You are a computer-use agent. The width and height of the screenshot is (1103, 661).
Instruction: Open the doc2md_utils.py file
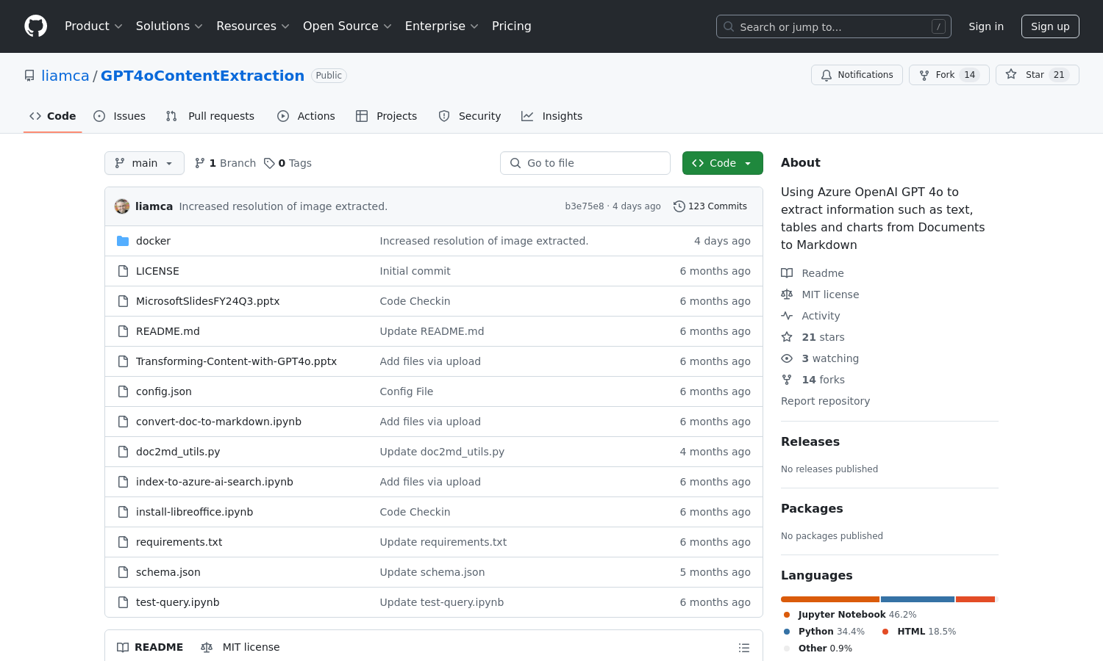pyautogui.click(x=177, y=451)
